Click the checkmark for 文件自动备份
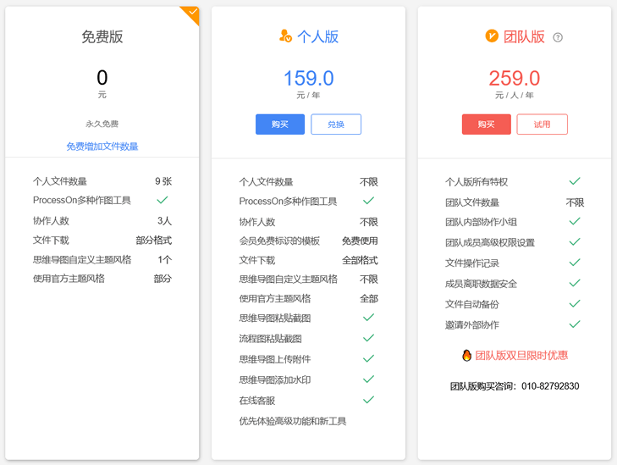The width and height of the screenshot is (617, 465). click(x=575, y=303)
